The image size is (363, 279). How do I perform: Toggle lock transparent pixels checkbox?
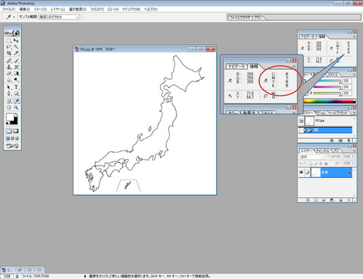(310, 163)
